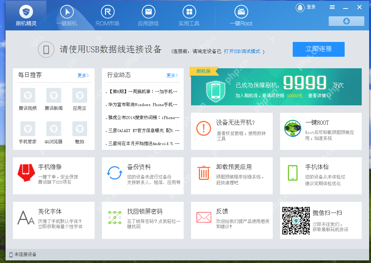Open 一键ROOT via the green mascot icon

click(x=293, y=128)
